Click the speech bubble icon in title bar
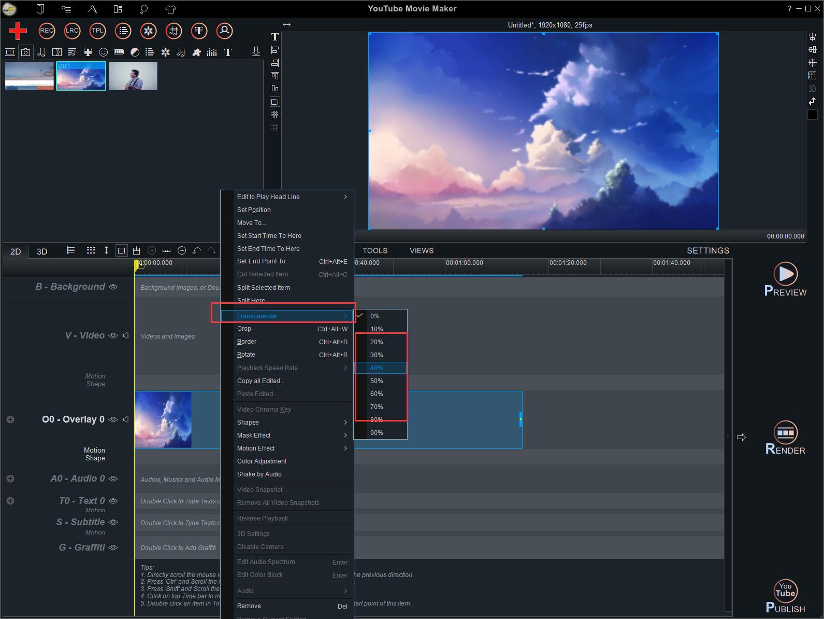The width and height of the screenshot is (824, 619). (x=144, y=9)
